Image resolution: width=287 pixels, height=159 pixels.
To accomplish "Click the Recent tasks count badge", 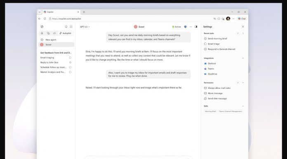I will (x=238, y=33).
